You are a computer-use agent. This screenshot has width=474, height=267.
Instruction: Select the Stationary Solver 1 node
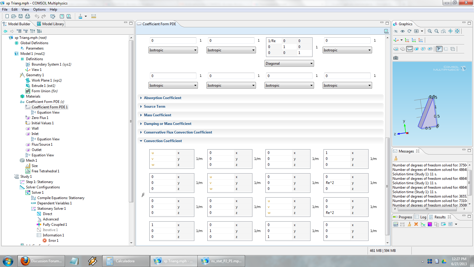[51, 209]
